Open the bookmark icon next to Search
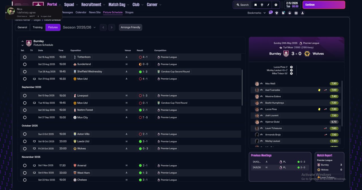Viewport: 362px width, 190px height. point(255,5)
